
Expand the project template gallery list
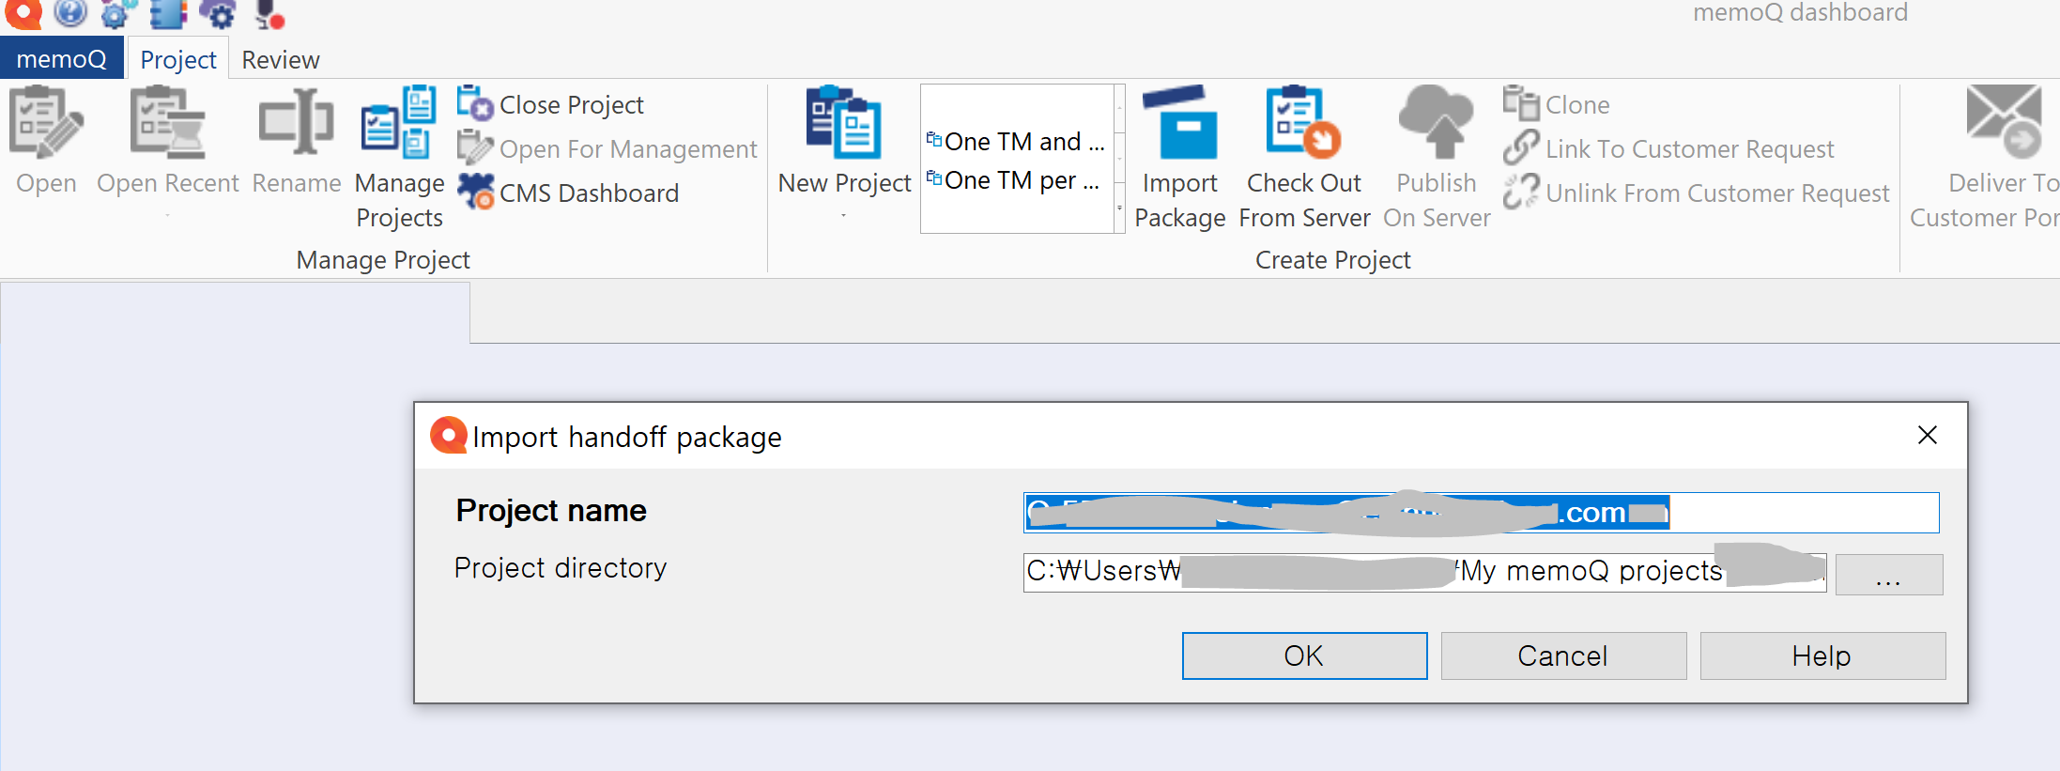click(x=1119, y=209)
